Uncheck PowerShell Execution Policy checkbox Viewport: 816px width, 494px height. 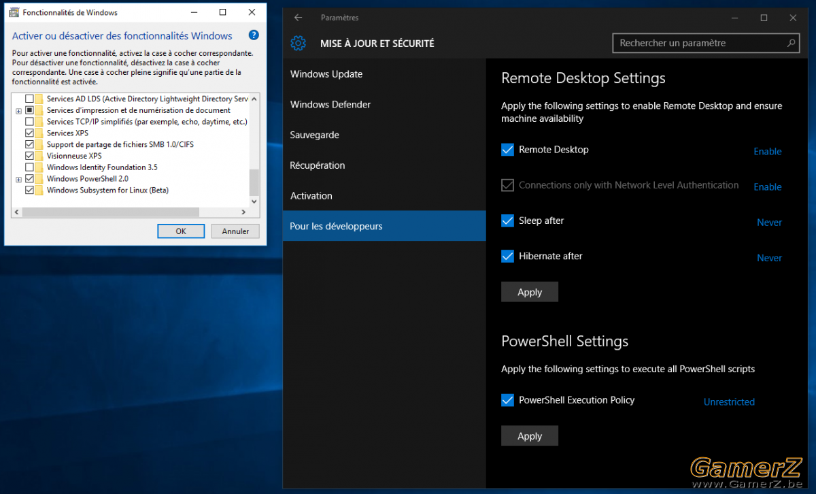pyautogui.click(x=507, y=400)
